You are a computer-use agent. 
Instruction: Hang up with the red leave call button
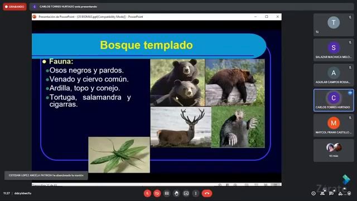(x=207, y=194)
